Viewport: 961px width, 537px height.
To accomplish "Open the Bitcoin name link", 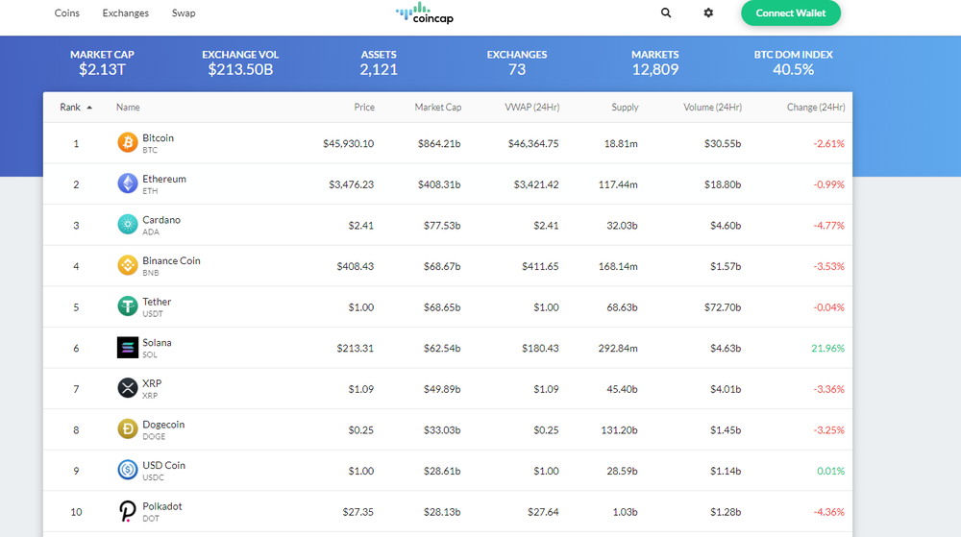I will pos(159,137).
